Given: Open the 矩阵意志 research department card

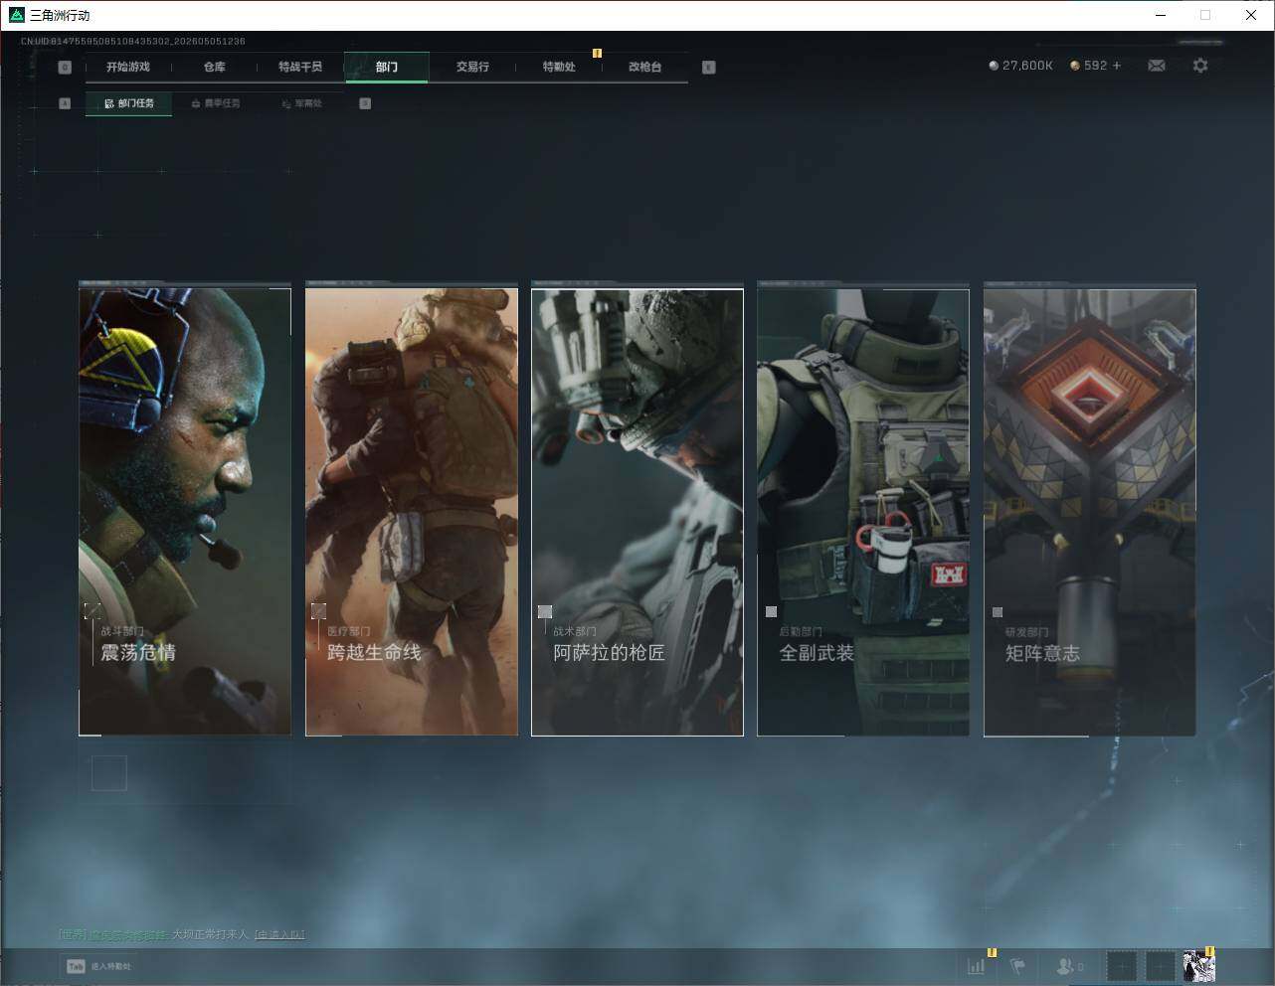Looking at the screenshot, I should tap(1090, 512).
